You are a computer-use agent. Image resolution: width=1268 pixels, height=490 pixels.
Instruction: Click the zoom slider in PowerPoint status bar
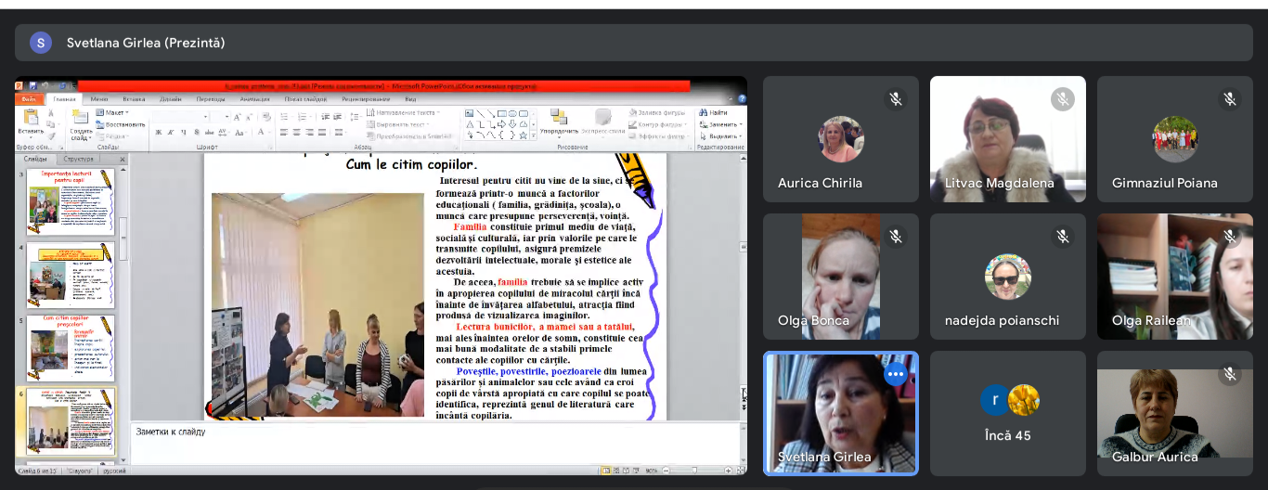(x=694, y=471)
